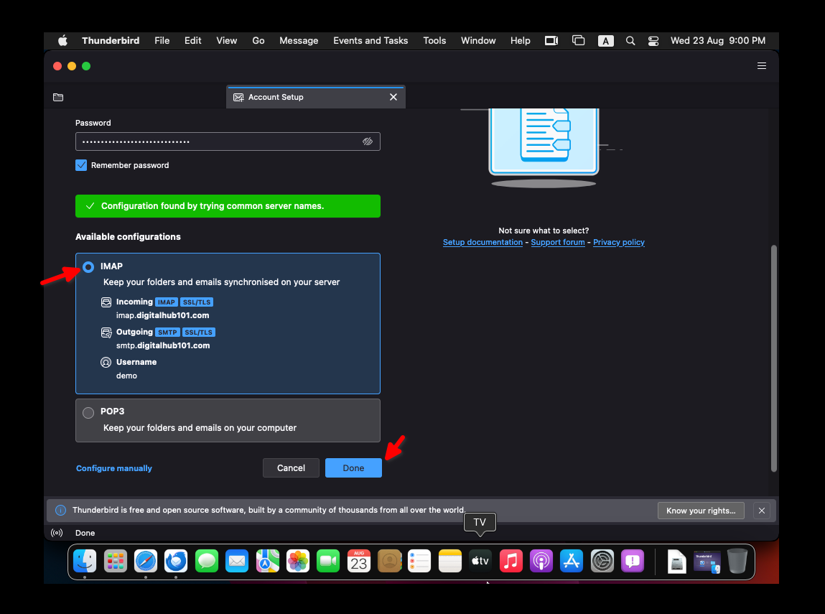Click the Spotlight search icon
Screen dimensions: 825x614
pyautogui.click(x=630, y=40)
